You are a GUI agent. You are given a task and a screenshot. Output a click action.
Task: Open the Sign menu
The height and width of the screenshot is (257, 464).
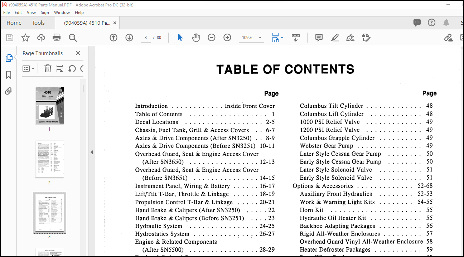pyautogui.click(x=45, y=12)
